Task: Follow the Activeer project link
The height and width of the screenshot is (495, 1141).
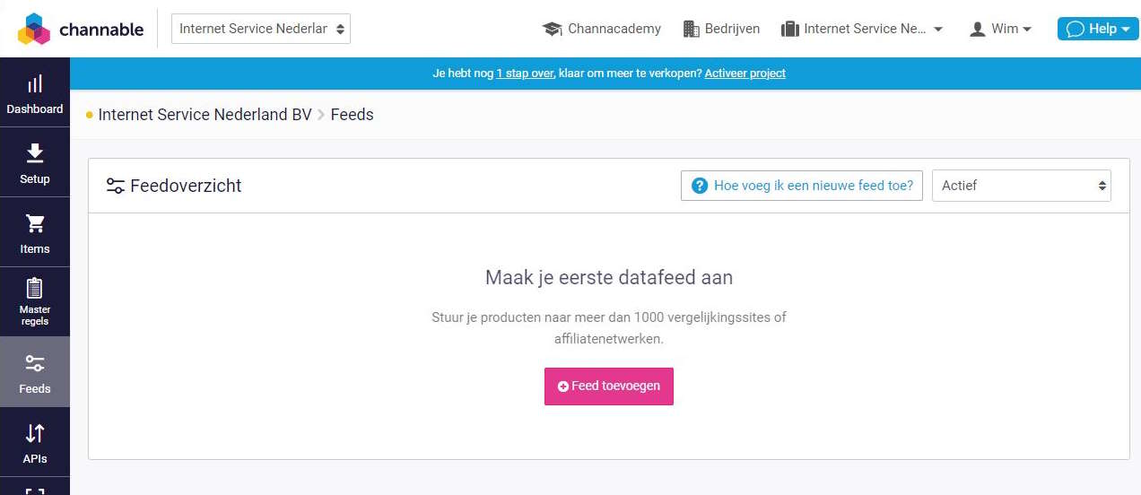Action: [745, 74]
